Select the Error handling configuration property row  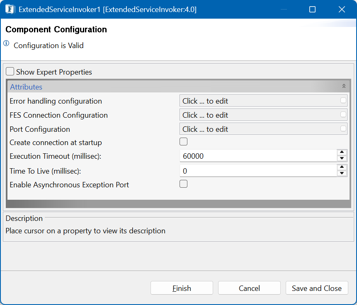point(56,101)
